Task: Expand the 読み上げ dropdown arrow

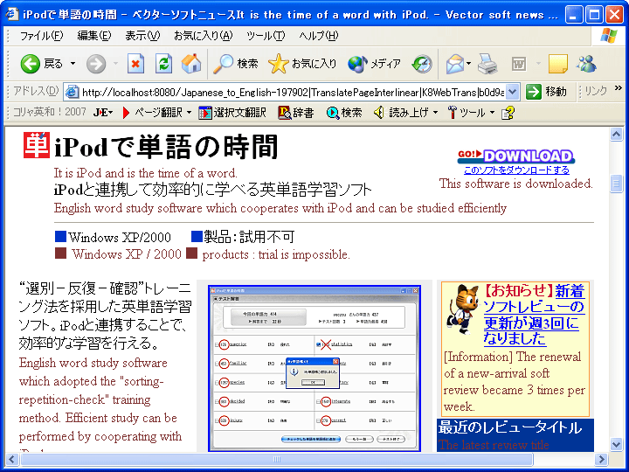Action: (435, 113)
